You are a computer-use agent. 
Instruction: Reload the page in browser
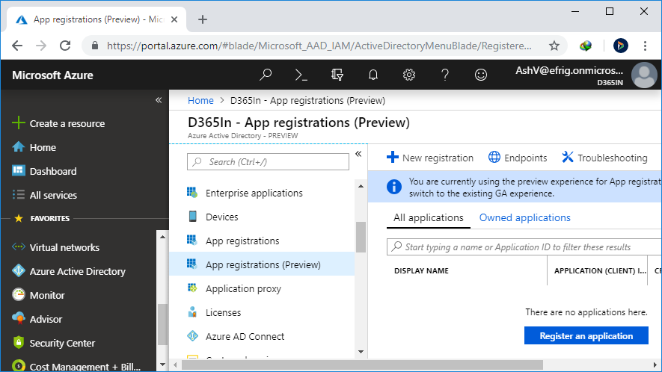(x=65, y=46)
